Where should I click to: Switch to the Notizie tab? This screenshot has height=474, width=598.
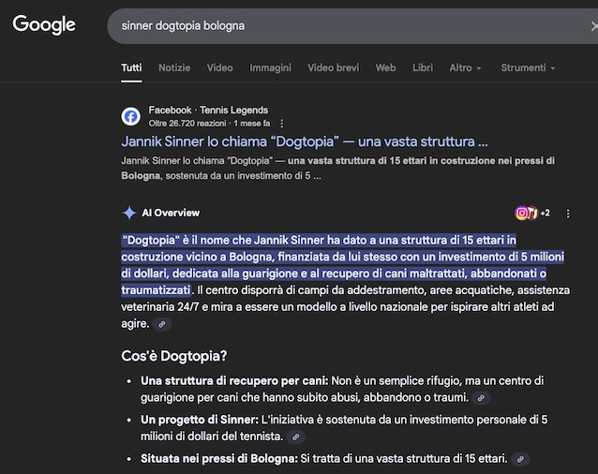tap(174, 67)
